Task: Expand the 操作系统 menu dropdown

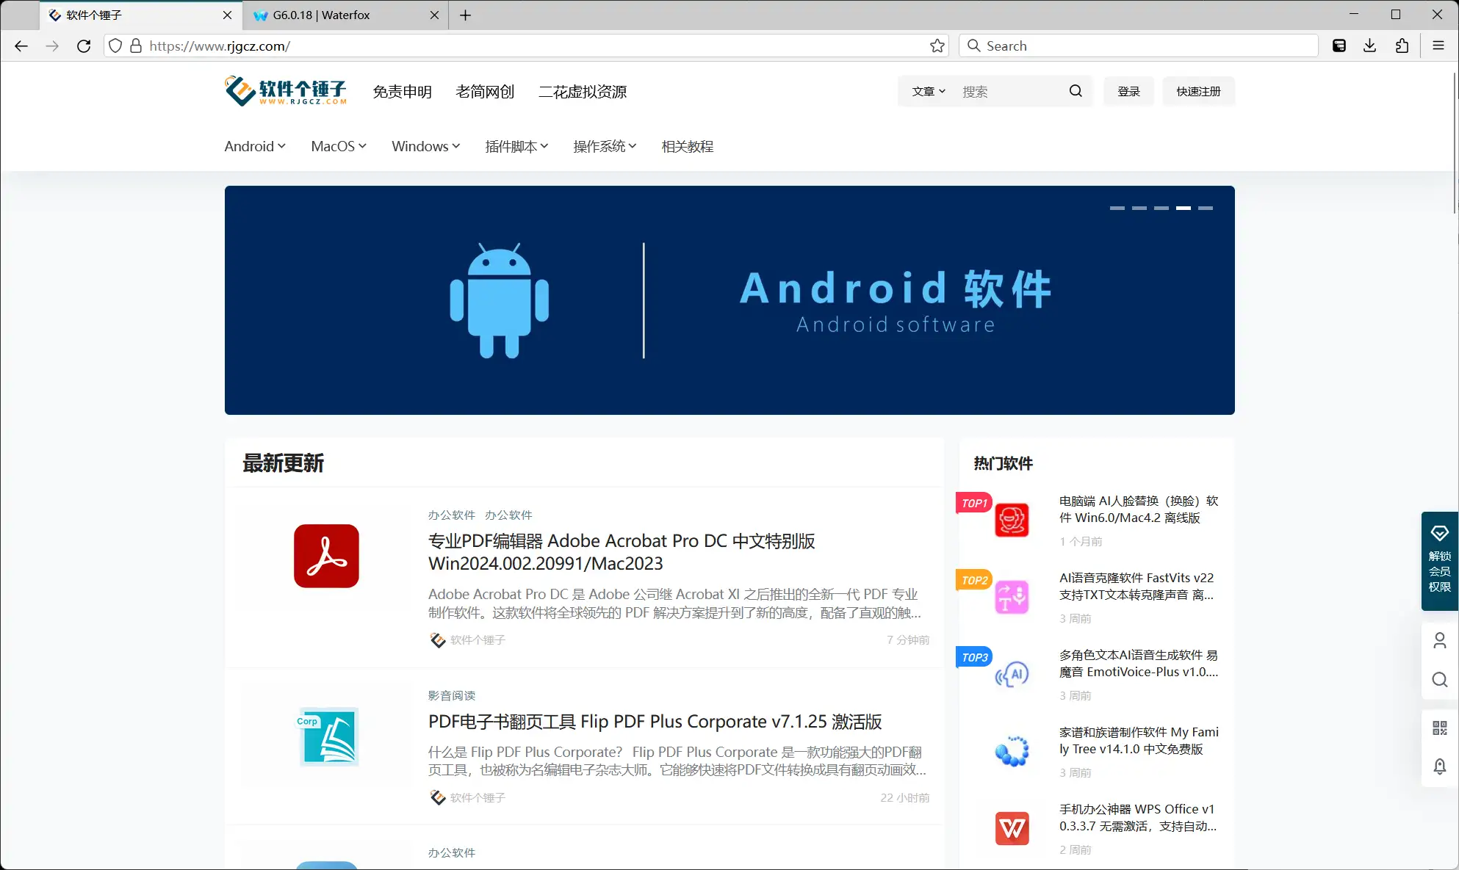Action: point(605,146)
